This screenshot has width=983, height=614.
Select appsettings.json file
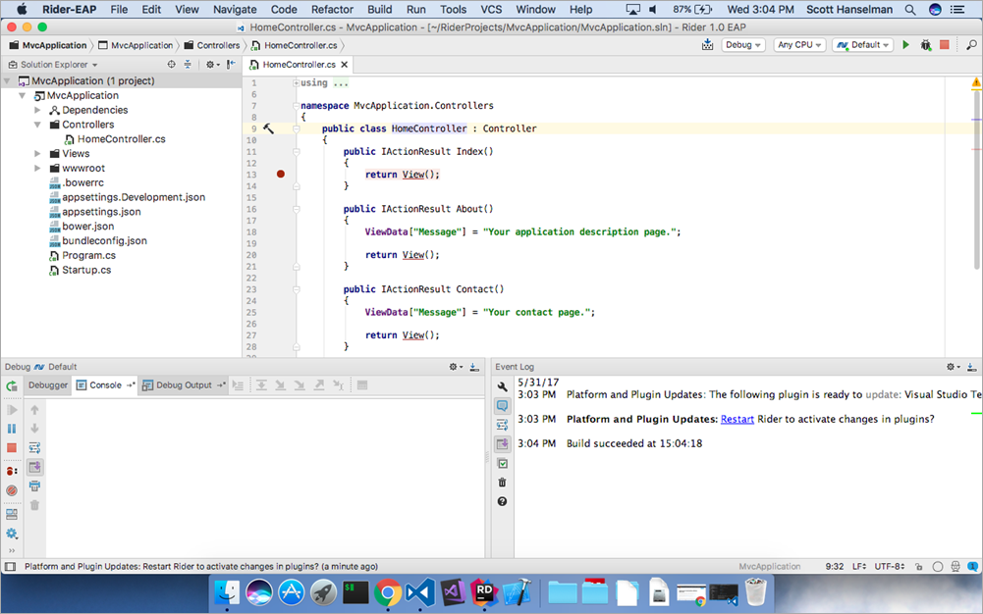tap(101, 212)
